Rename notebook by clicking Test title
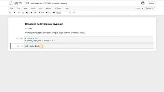 pos(27,3)
